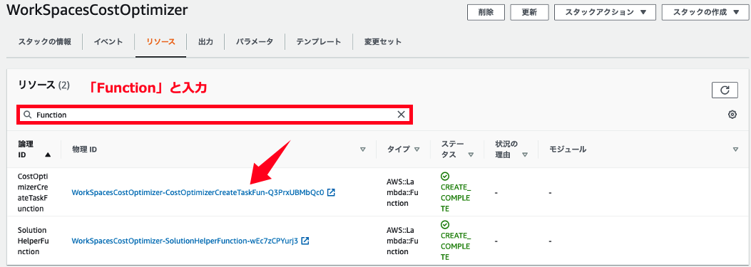Screen dimensions: 751x267
Task: Switch to テンプレート tab
Action: (x=319, y=41)
